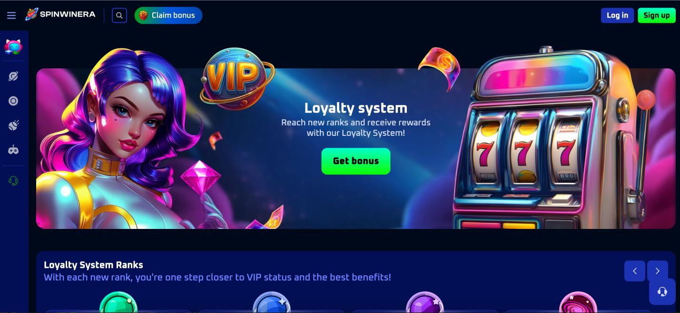Select the green orb rank badge
Screen dimensions: 680x313
tap(118, 302)
